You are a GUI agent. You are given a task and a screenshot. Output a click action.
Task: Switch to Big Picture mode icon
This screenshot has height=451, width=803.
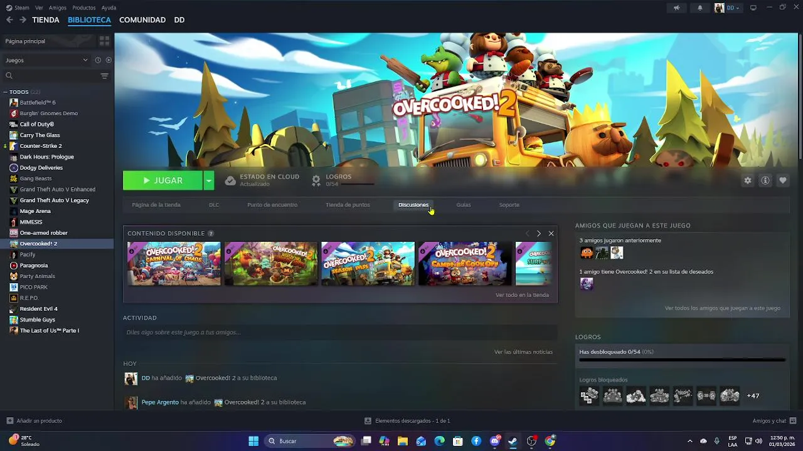pyautogui.click(x=753, y=8)
